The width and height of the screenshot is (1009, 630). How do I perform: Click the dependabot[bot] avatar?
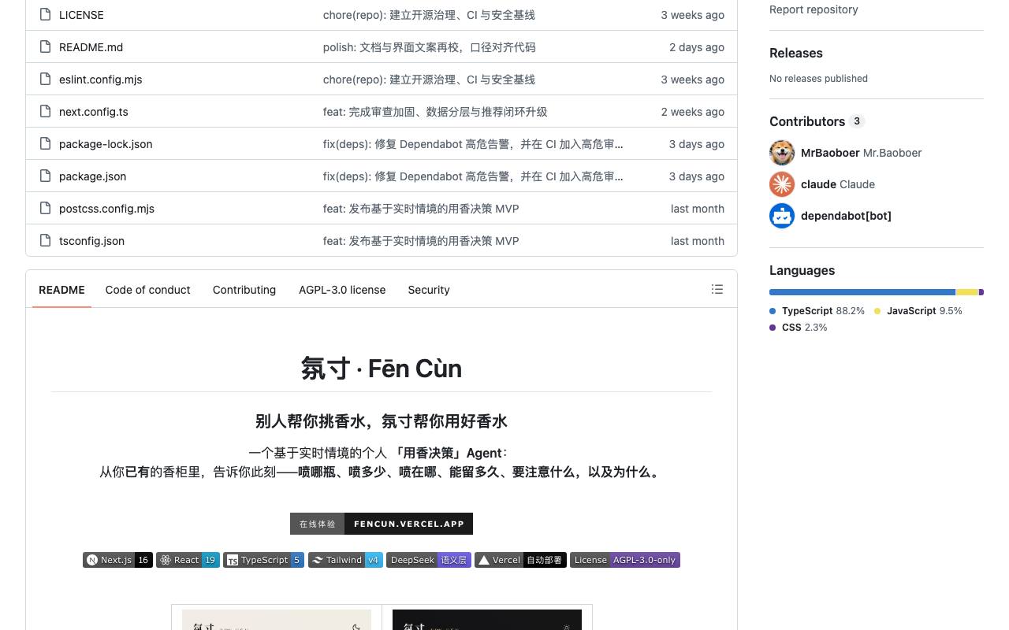782,216
